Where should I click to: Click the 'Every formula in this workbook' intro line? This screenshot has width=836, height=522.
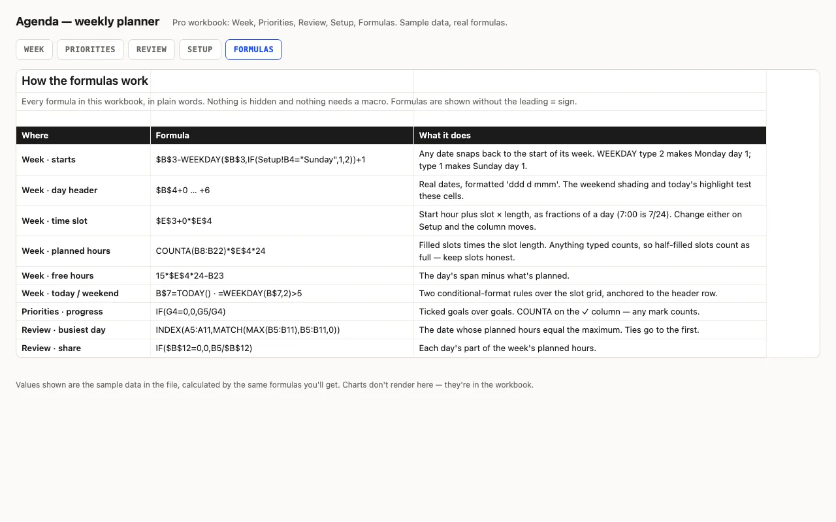point(299,102)
